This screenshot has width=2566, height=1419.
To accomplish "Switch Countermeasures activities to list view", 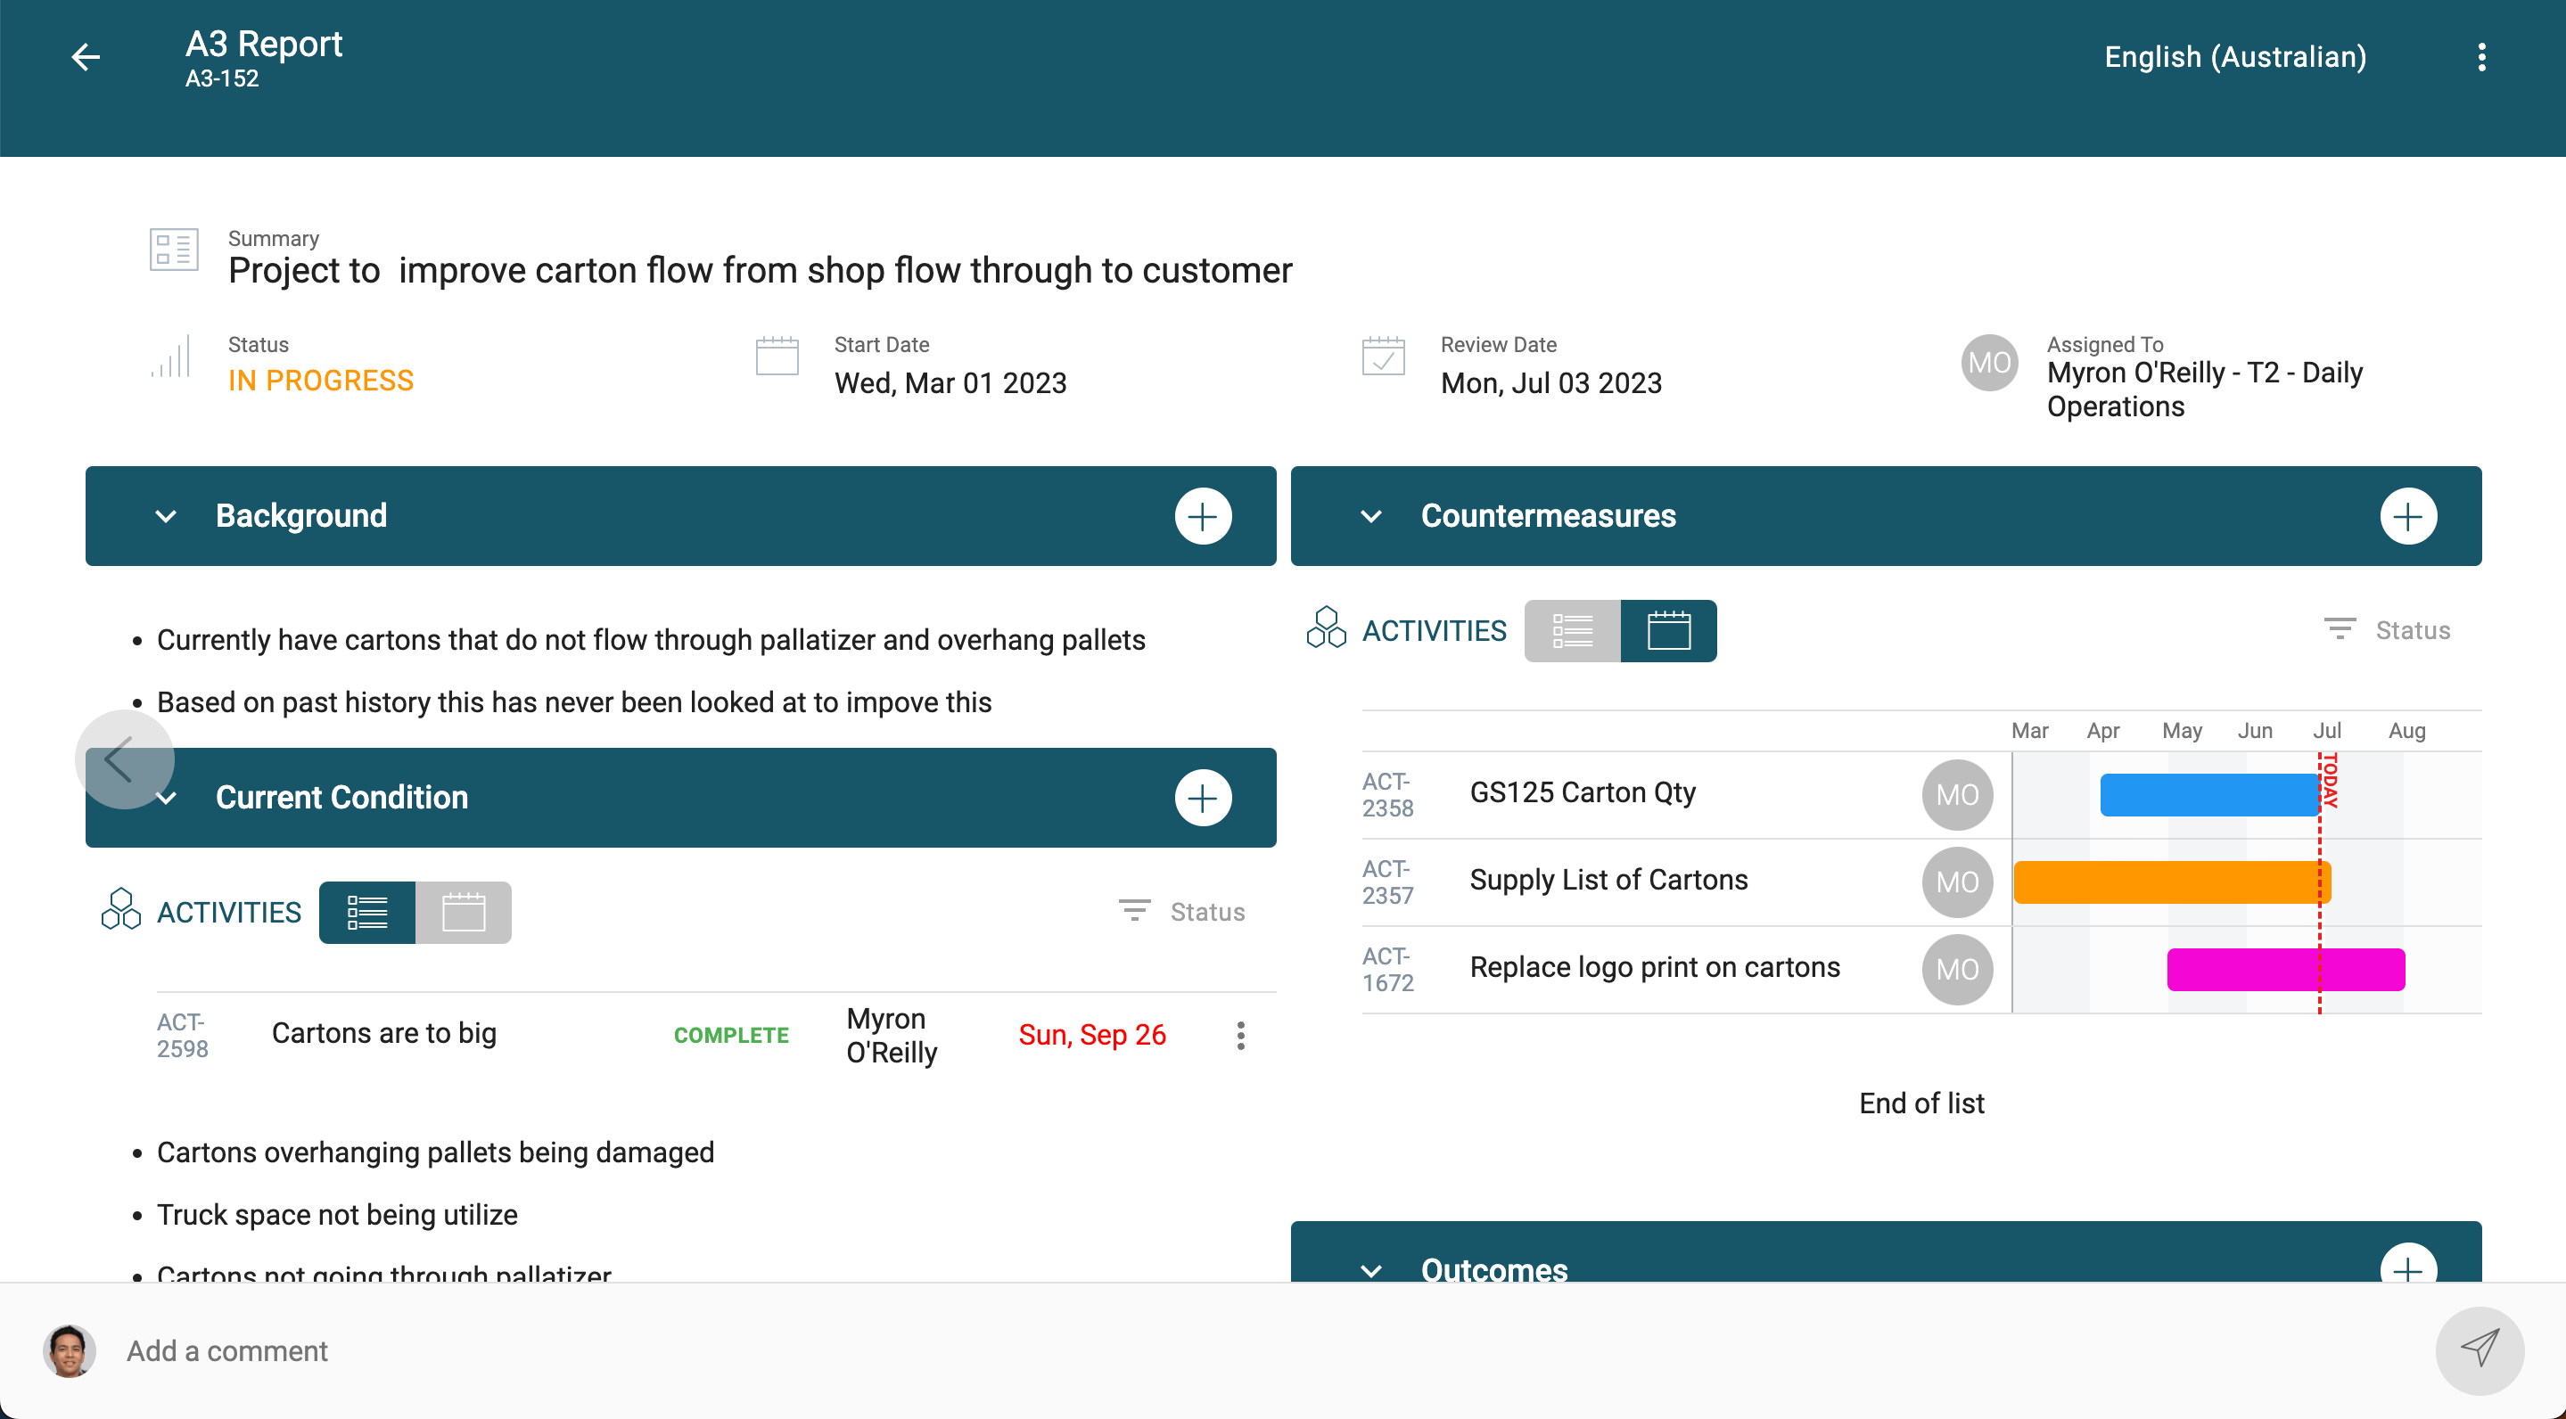I will [1571, 630].
